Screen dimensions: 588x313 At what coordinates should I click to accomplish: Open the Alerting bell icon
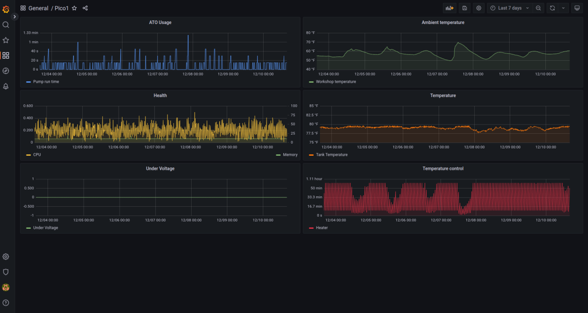pyautogui.click(x=6, y=86)
